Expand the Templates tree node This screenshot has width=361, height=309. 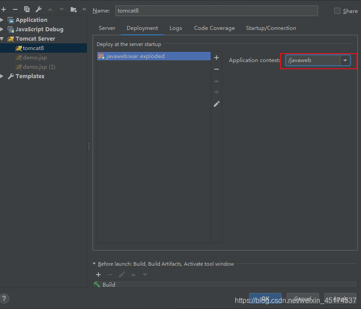[2, 76]
